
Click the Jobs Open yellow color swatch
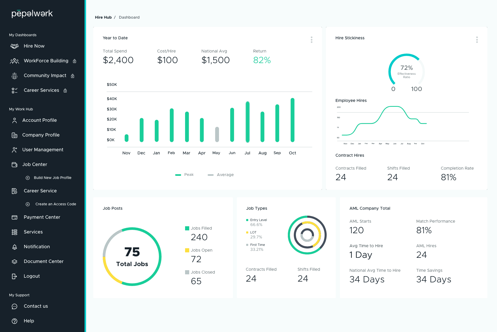pos(187,250)
